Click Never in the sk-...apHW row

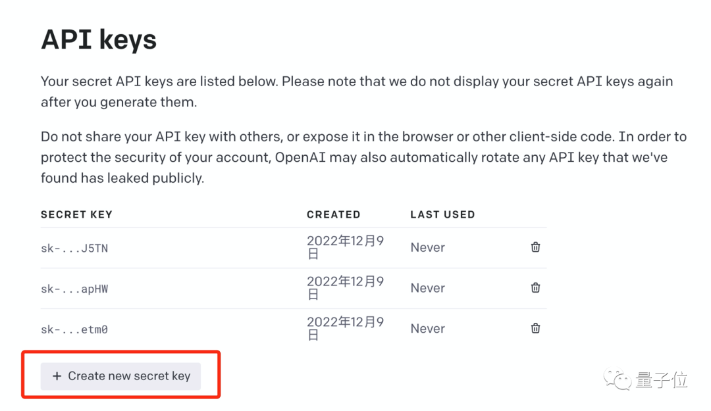428,288
